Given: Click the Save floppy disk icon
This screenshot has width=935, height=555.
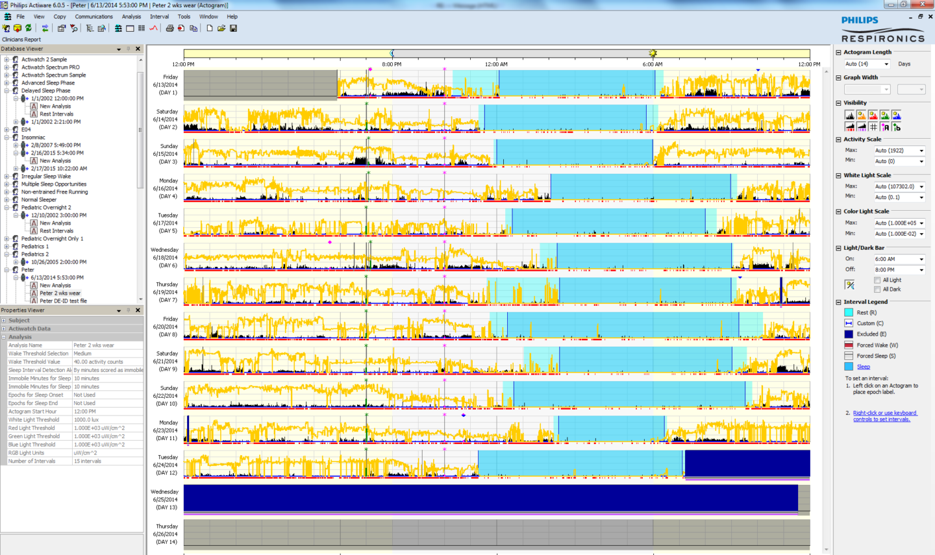Looking at the screenshot, I should [x=233, y=29].
